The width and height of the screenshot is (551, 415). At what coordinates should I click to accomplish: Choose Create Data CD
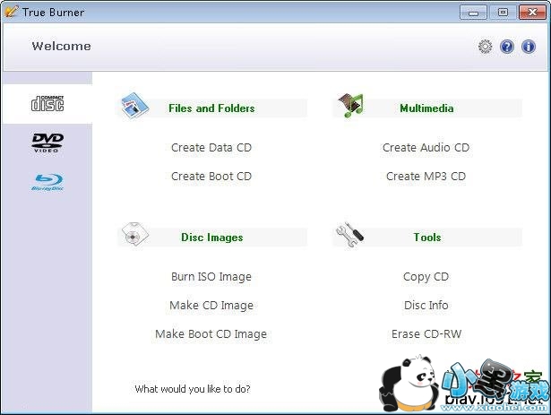click(x=211, y=147)
